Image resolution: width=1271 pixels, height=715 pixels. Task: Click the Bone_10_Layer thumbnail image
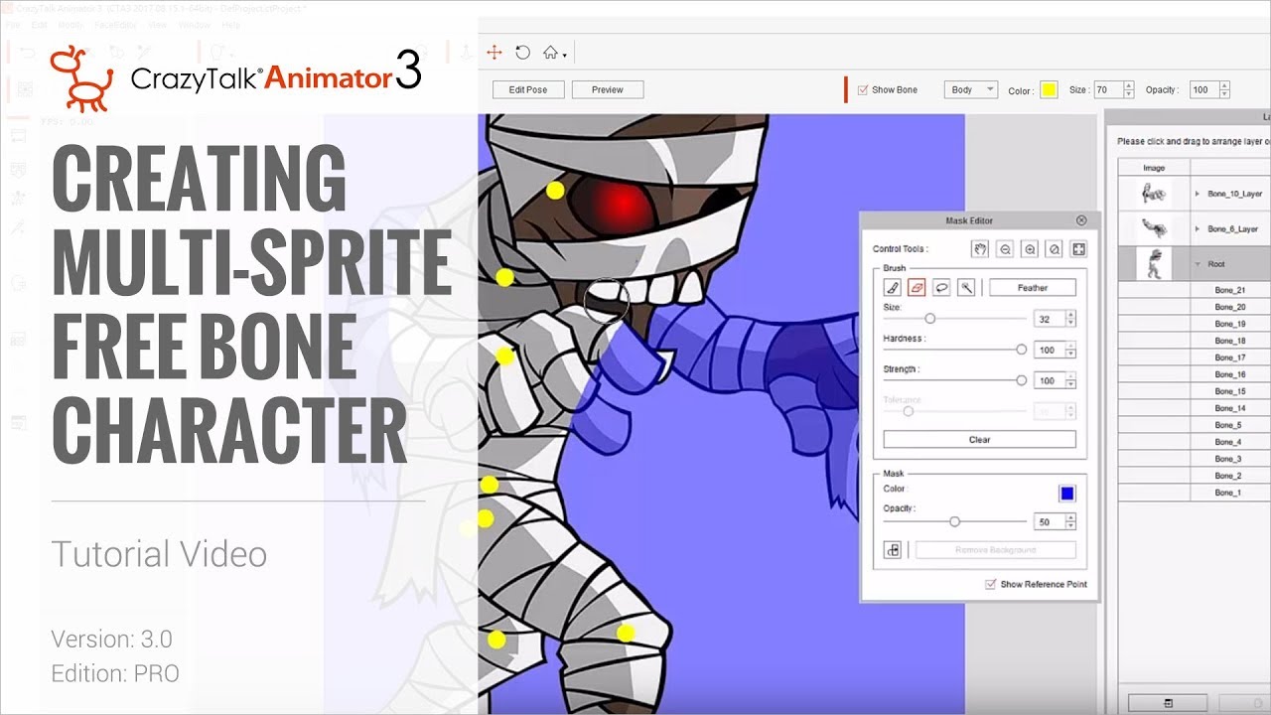point(1154,194)
